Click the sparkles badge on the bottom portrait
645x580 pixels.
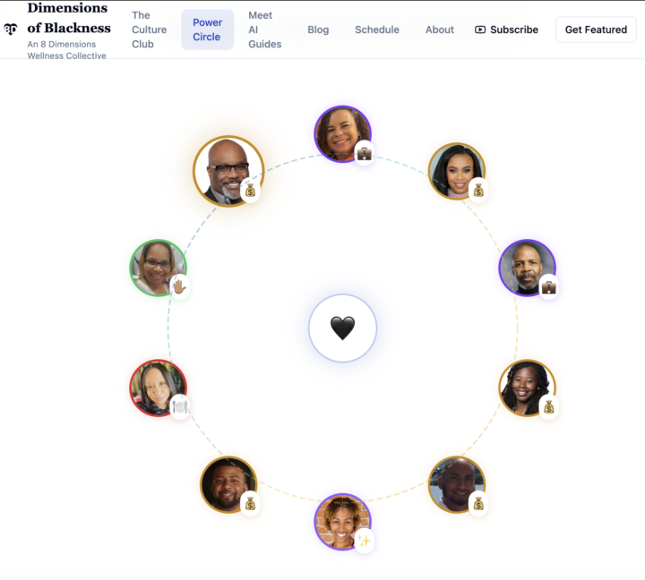click(x=364, y=541)
